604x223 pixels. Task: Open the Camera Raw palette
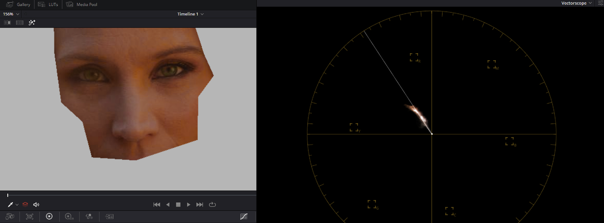[10, 216]
